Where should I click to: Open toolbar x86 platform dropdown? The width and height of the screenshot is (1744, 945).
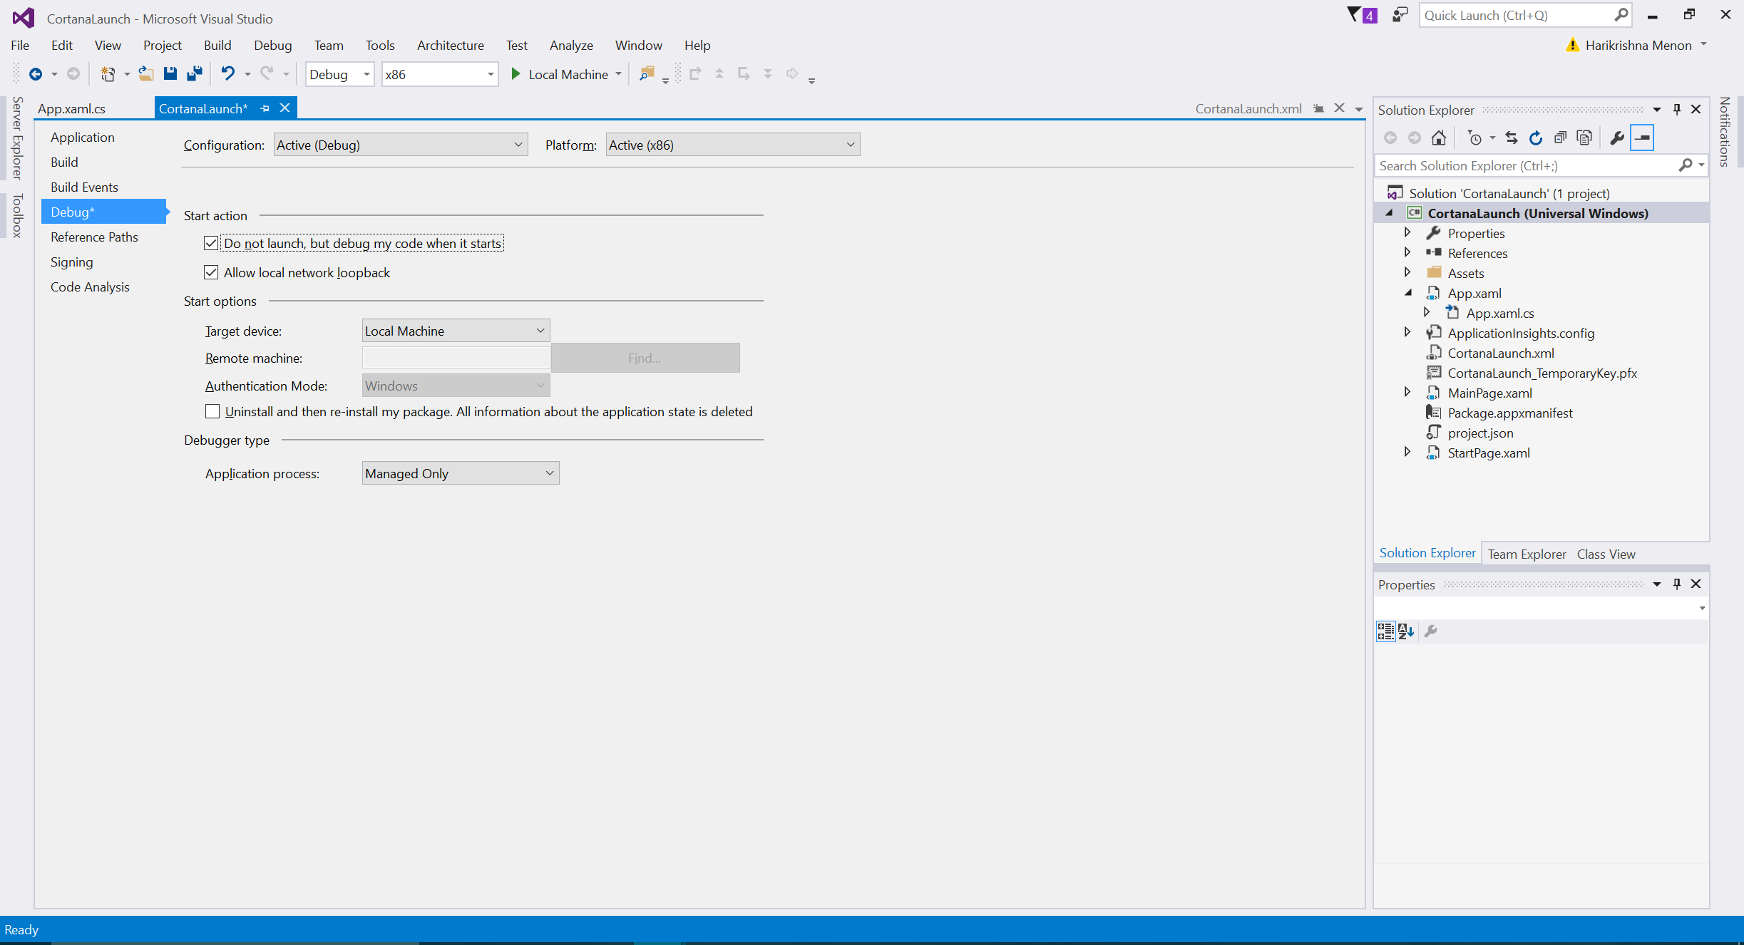pos(440,74)
